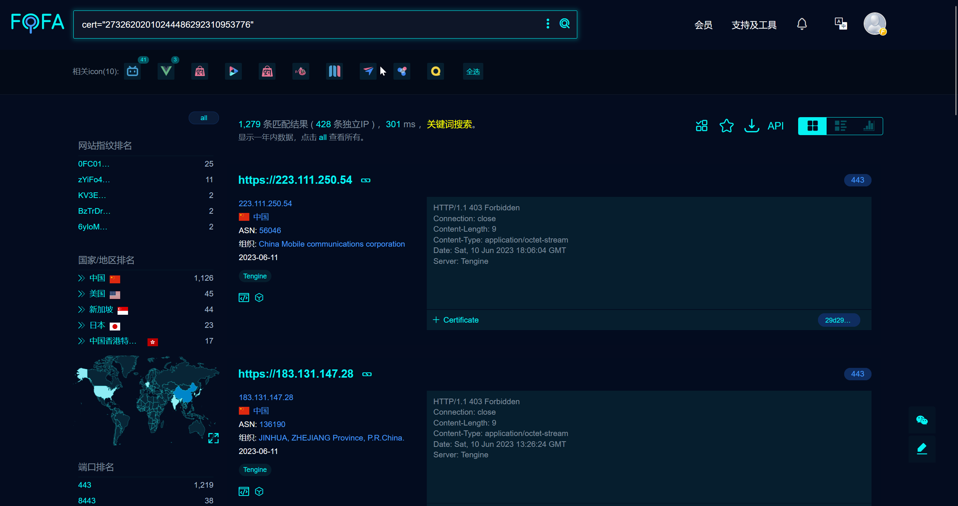Click China Mobile communications corporation organization

coord(332,244)
